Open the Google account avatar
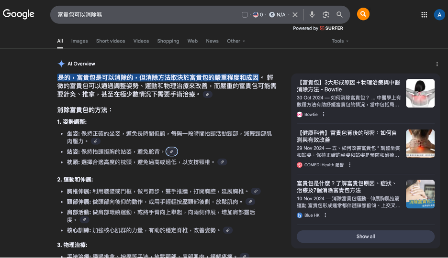The width and height of the screenshot is (448, 258). (x=439, y=15)
